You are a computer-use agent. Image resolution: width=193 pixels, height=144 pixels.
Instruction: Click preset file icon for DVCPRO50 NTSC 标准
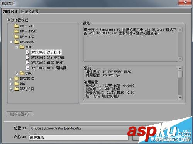(28, 63)
